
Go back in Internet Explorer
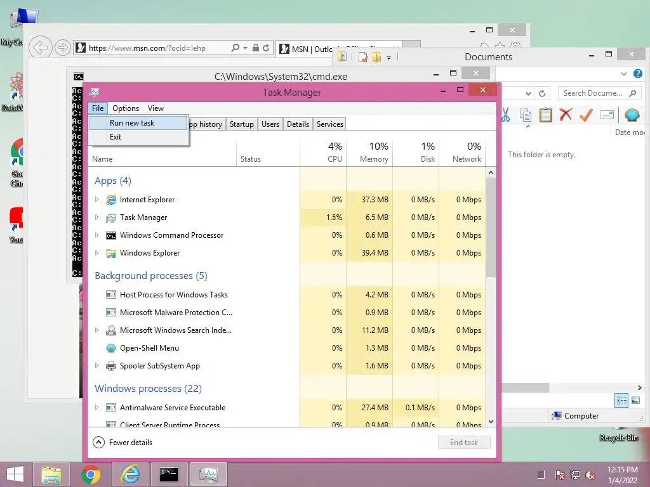[41, 48]
